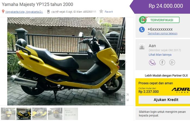This screenshot has width=190, height=121.
Task: Click the blue phone call icon
Action: pos(142,29)
